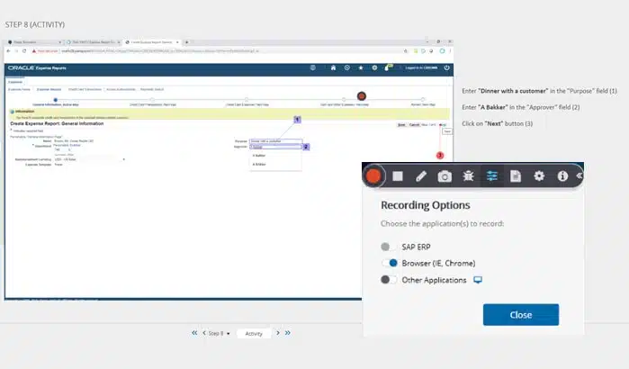Click the General Information train step marker
Image resolution: width=629 pixels, height=369 pixels.
56,100
